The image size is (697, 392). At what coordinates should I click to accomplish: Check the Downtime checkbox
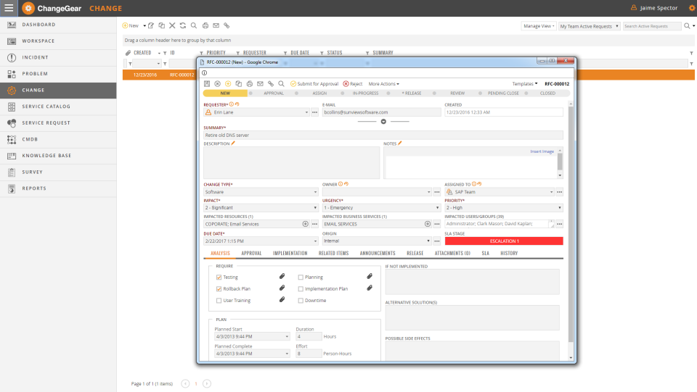[x=301, y=300]
